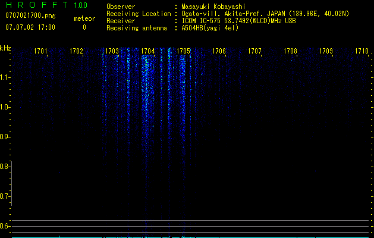Click the 0.7 kHz axis label
This screenshot has width=374, height=238.
[4, 196]
